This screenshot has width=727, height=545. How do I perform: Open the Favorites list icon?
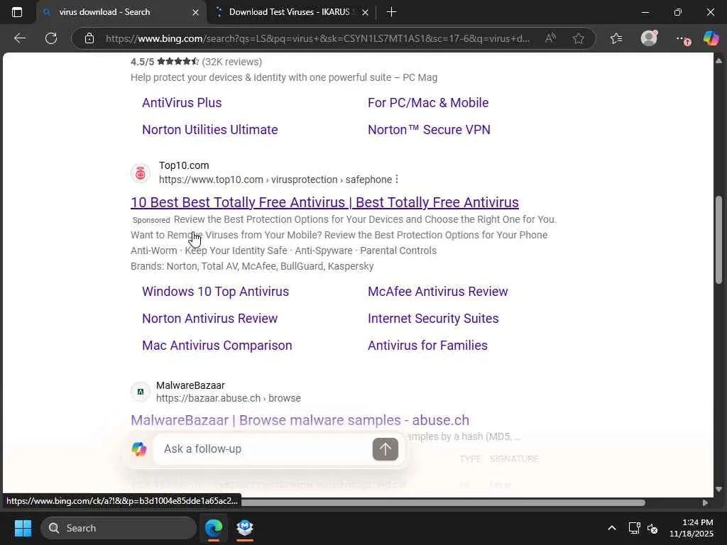click(x=616, y=38)
